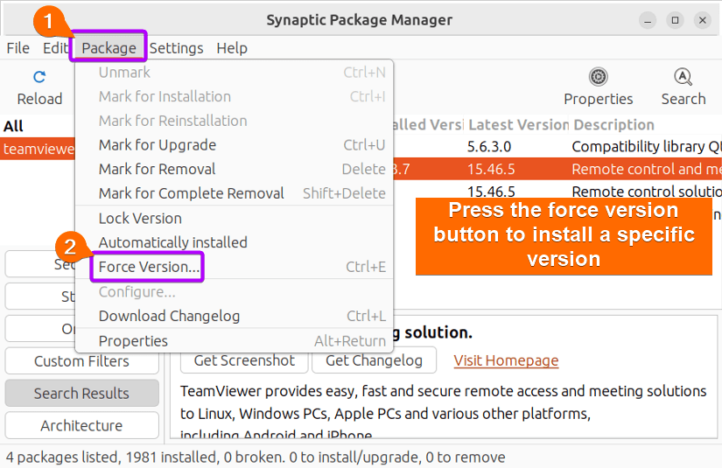Open the Visit Homepage link

coord(506,360)
